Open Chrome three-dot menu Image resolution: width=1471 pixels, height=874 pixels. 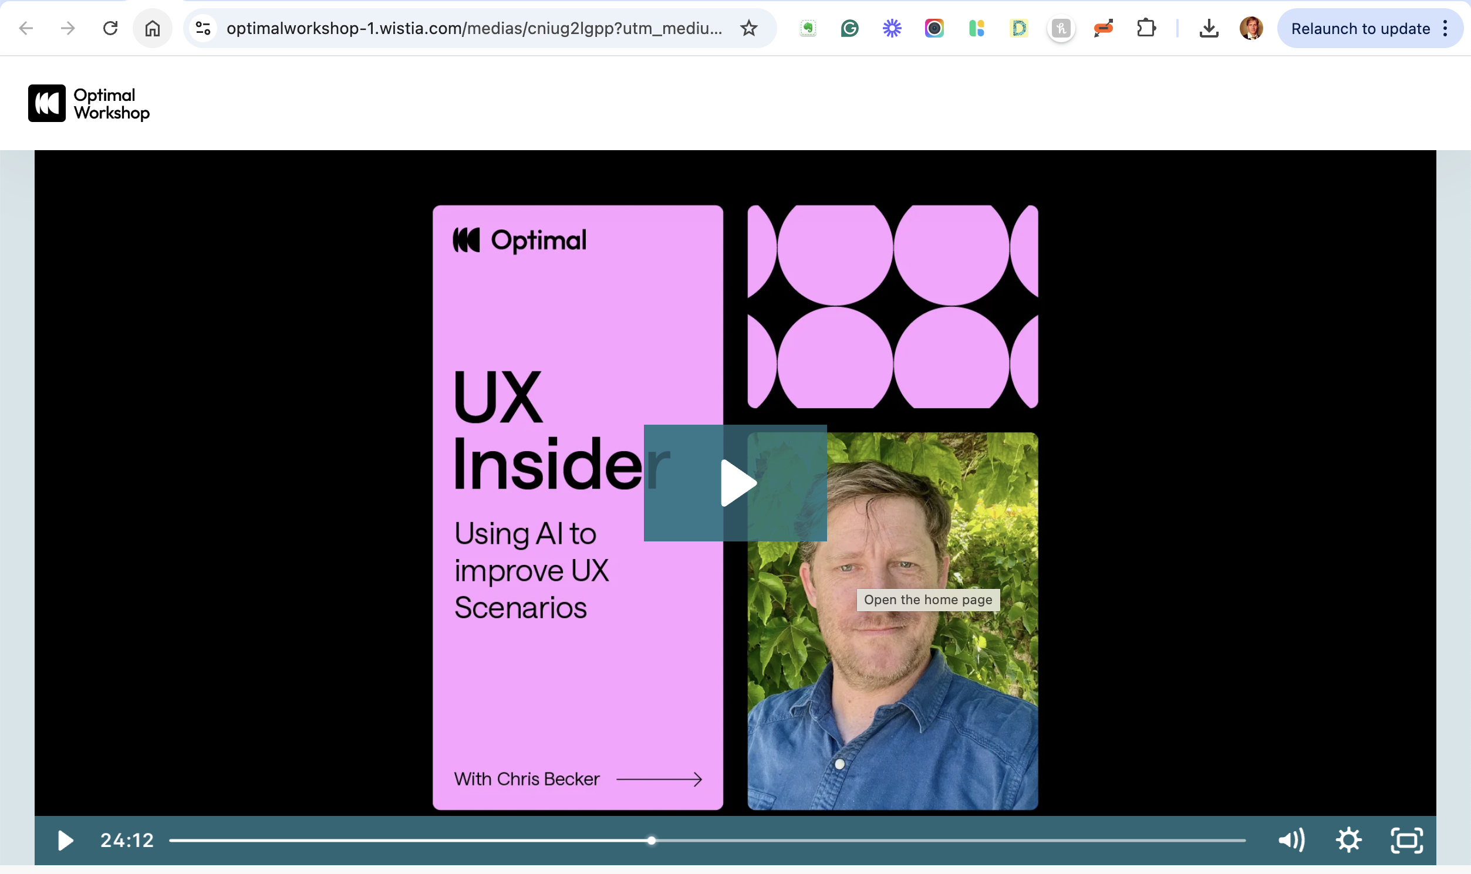click(1445, 28)
